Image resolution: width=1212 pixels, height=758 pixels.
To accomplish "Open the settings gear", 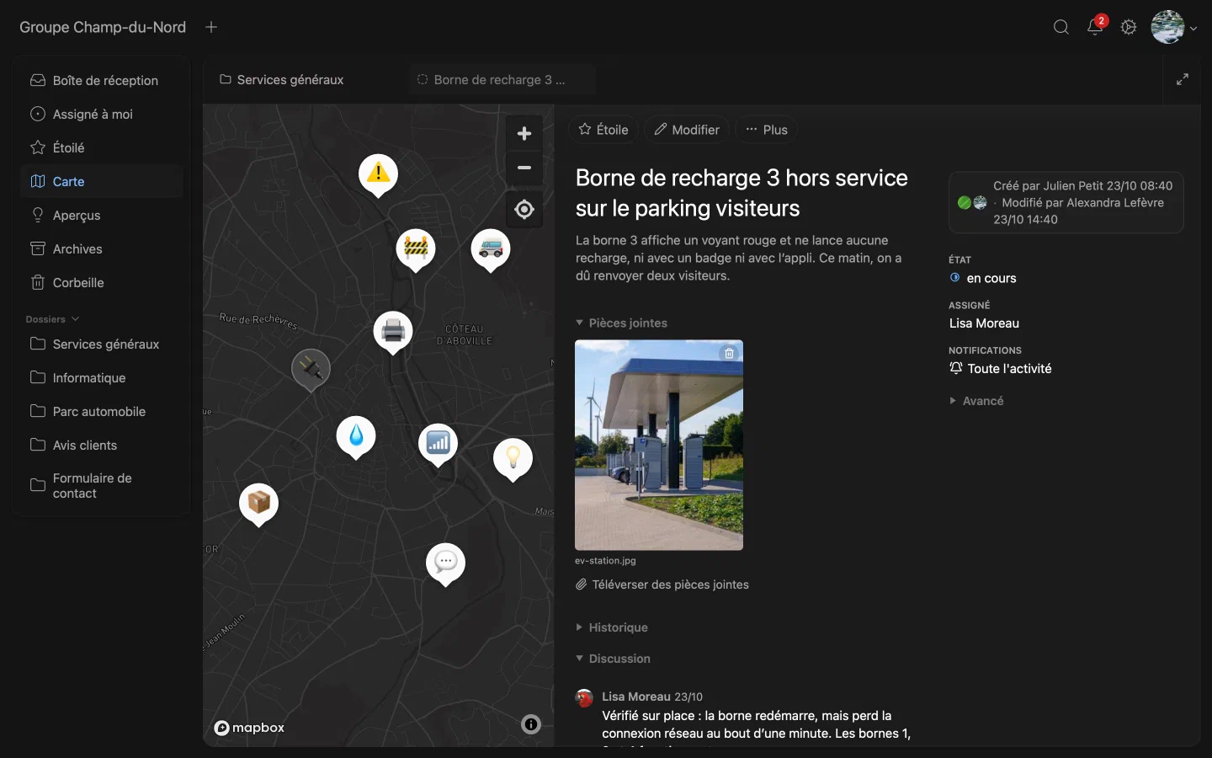I will 1129,27.
